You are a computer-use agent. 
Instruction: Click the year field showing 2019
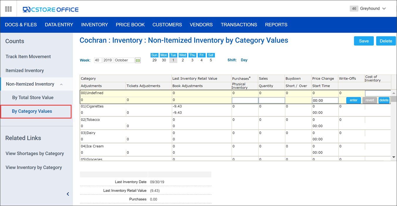108,60
